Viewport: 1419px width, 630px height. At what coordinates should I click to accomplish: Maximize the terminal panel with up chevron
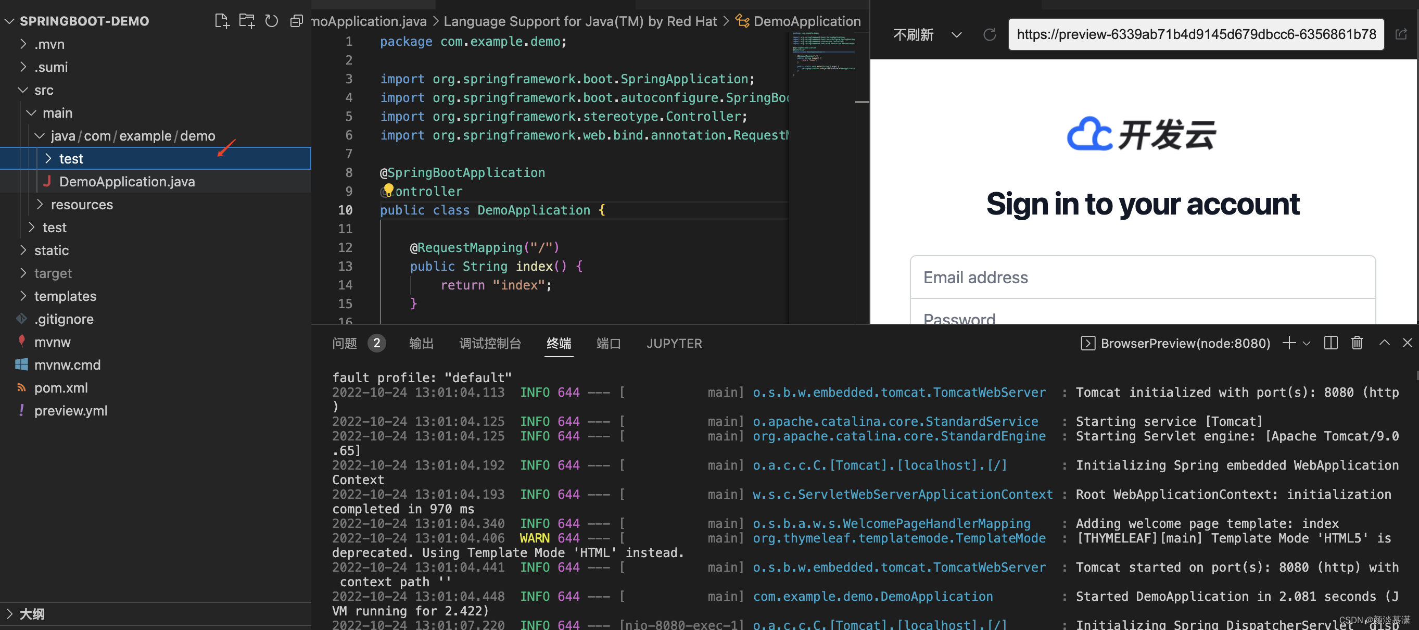click(x=1384, y=343)
